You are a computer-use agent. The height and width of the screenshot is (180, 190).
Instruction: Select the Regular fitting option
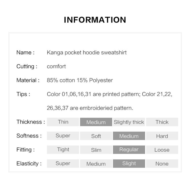pyautogui.click(x=129, y=150)
